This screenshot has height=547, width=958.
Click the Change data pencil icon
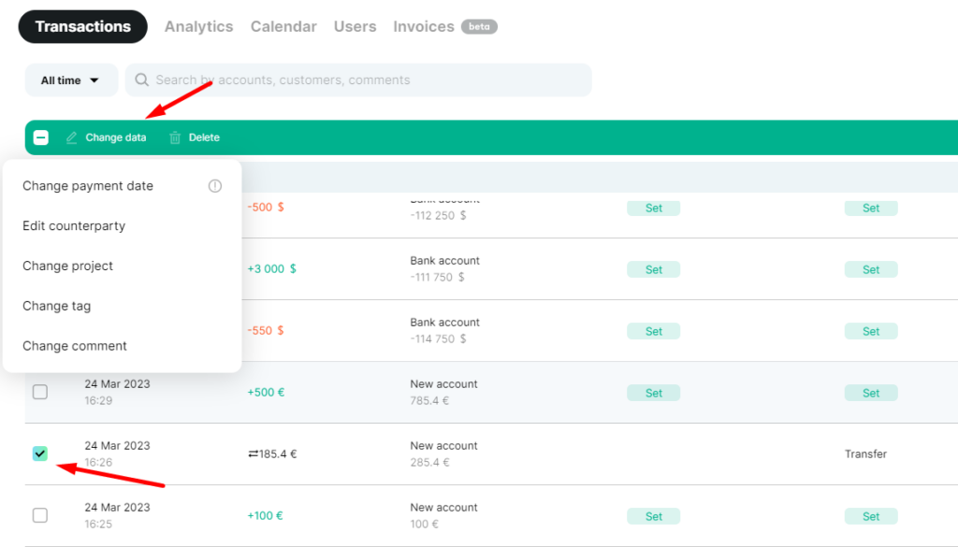click(71, 138)
